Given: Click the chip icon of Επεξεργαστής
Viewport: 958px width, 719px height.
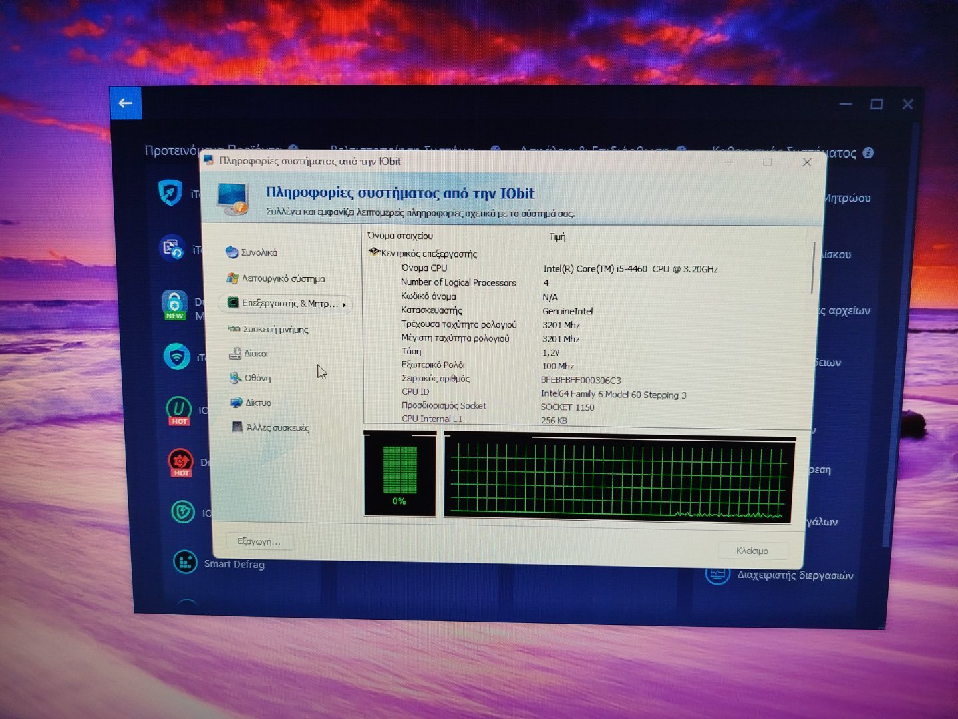Looking at the screenshot, I should 233,303.
